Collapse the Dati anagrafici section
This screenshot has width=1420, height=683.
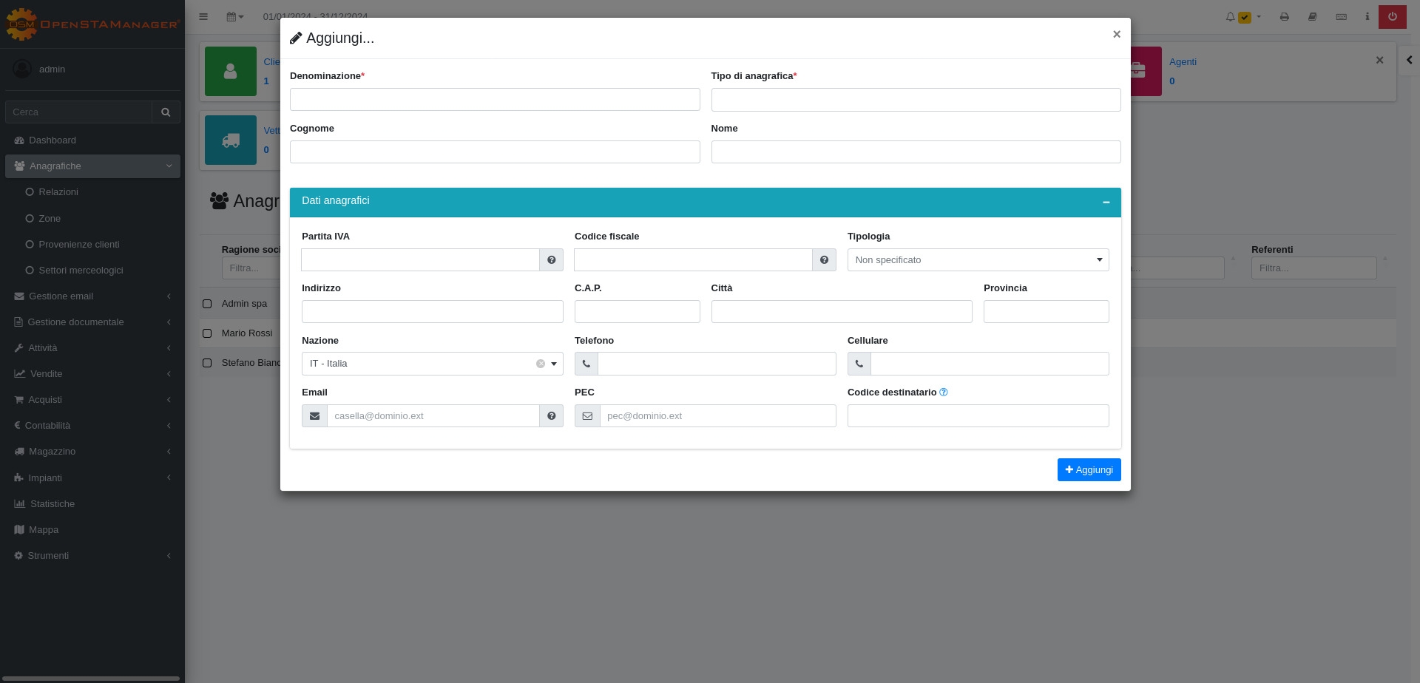pyautogui.click(x=1106, y=203)
